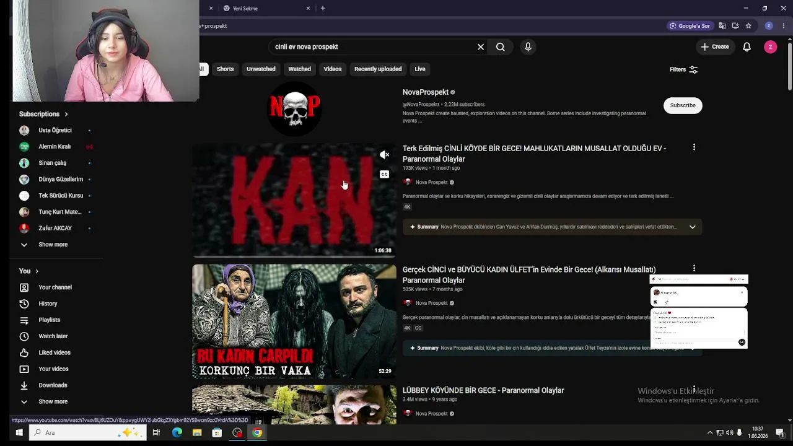The height and width of the screenshot is (446, 793).
Task: Open the Alemin Kıralı subscription
Action: [x=56, y=147]
